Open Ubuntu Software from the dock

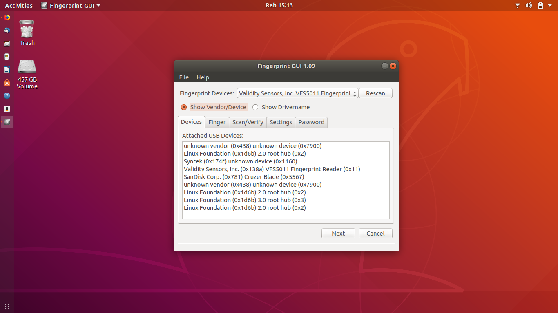click(7, 82)
